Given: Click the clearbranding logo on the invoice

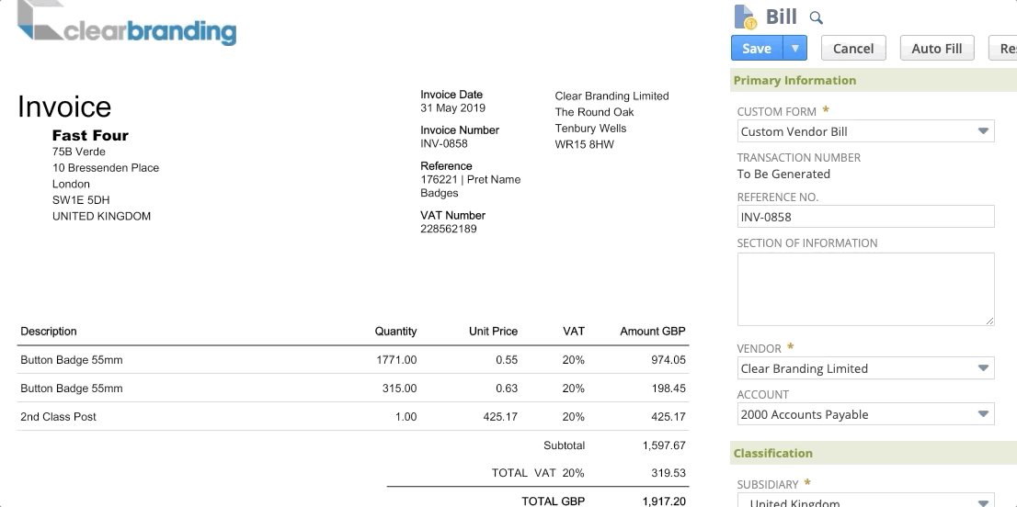Looking at the screenshot, I should [x=127, y=23].
